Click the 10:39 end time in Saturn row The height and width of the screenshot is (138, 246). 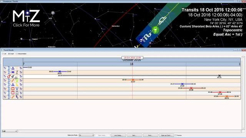coord(236,96)
